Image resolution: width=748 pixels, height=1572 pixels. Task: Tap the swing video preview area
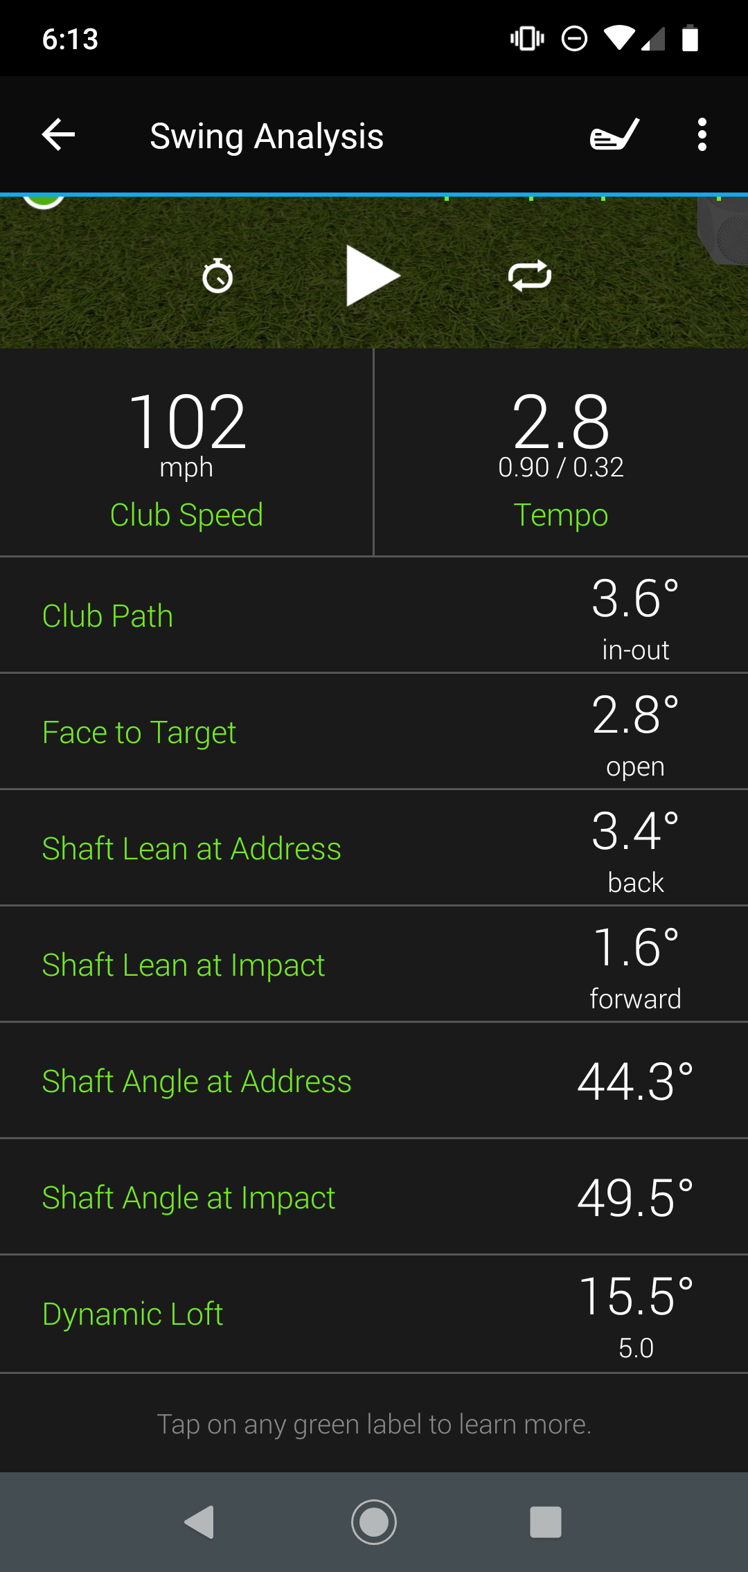point(374,325)
